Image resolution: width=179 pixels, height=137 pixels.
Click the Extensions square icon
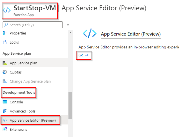(x=5, y=129)
